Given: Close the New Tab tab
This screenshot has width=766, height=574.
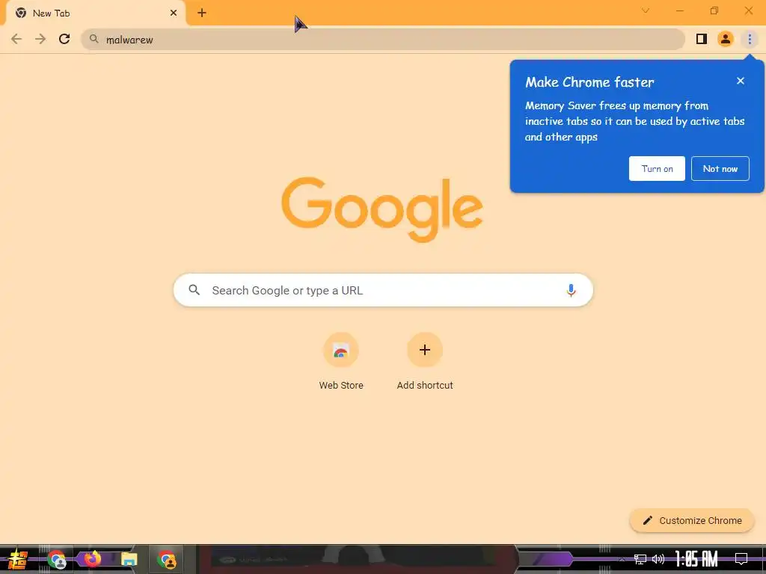Looking at the screenshot, I should [174, 13].
